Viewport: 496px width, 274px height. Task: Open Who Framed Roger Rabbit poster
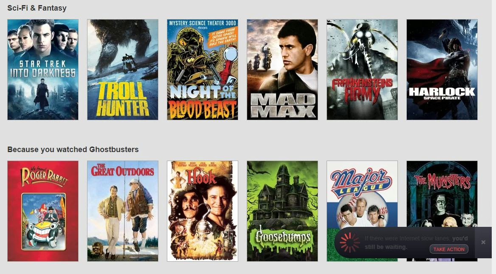pos(43,211)
